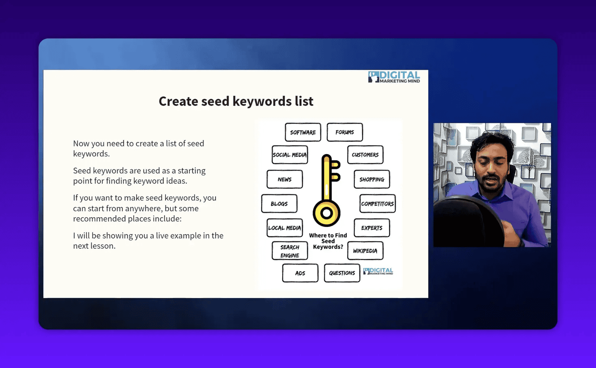Viewport: 596px width, 368px height.
Task: Click the small Digital Marketing Mind watermark near Questions
Action: 378,271
